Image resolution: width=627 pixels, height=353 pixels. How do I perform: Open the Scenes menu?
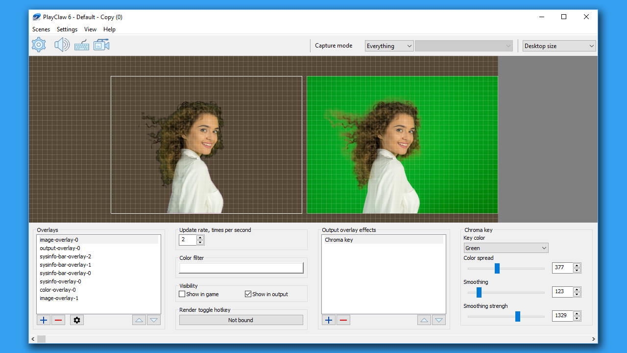[x=41, y=29]
